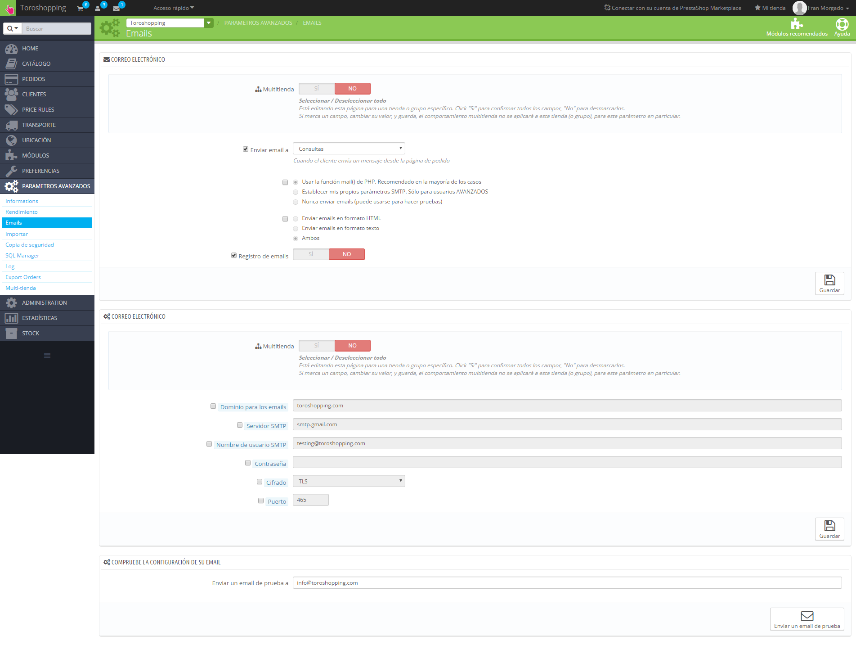Open the SQL Manager submenu item
Viewport: 856px width, 672px height.
(22, 256)
